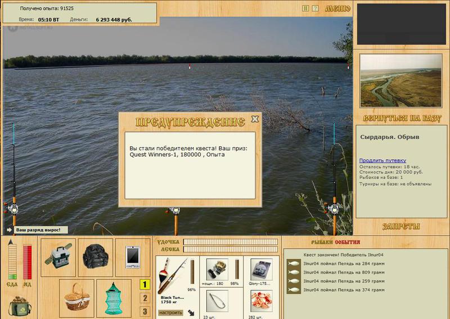The width and height of the screenshot is (450, 319).
Task: Click the Получено опыта: 91525 text
Action: (x=47, y=8)
